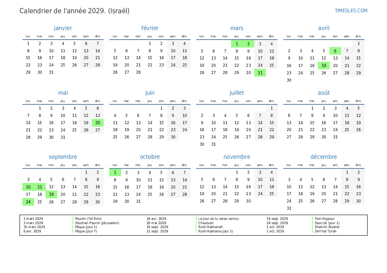
Task: Open the TIMESLES.COM link
Action: pos(351,11)
